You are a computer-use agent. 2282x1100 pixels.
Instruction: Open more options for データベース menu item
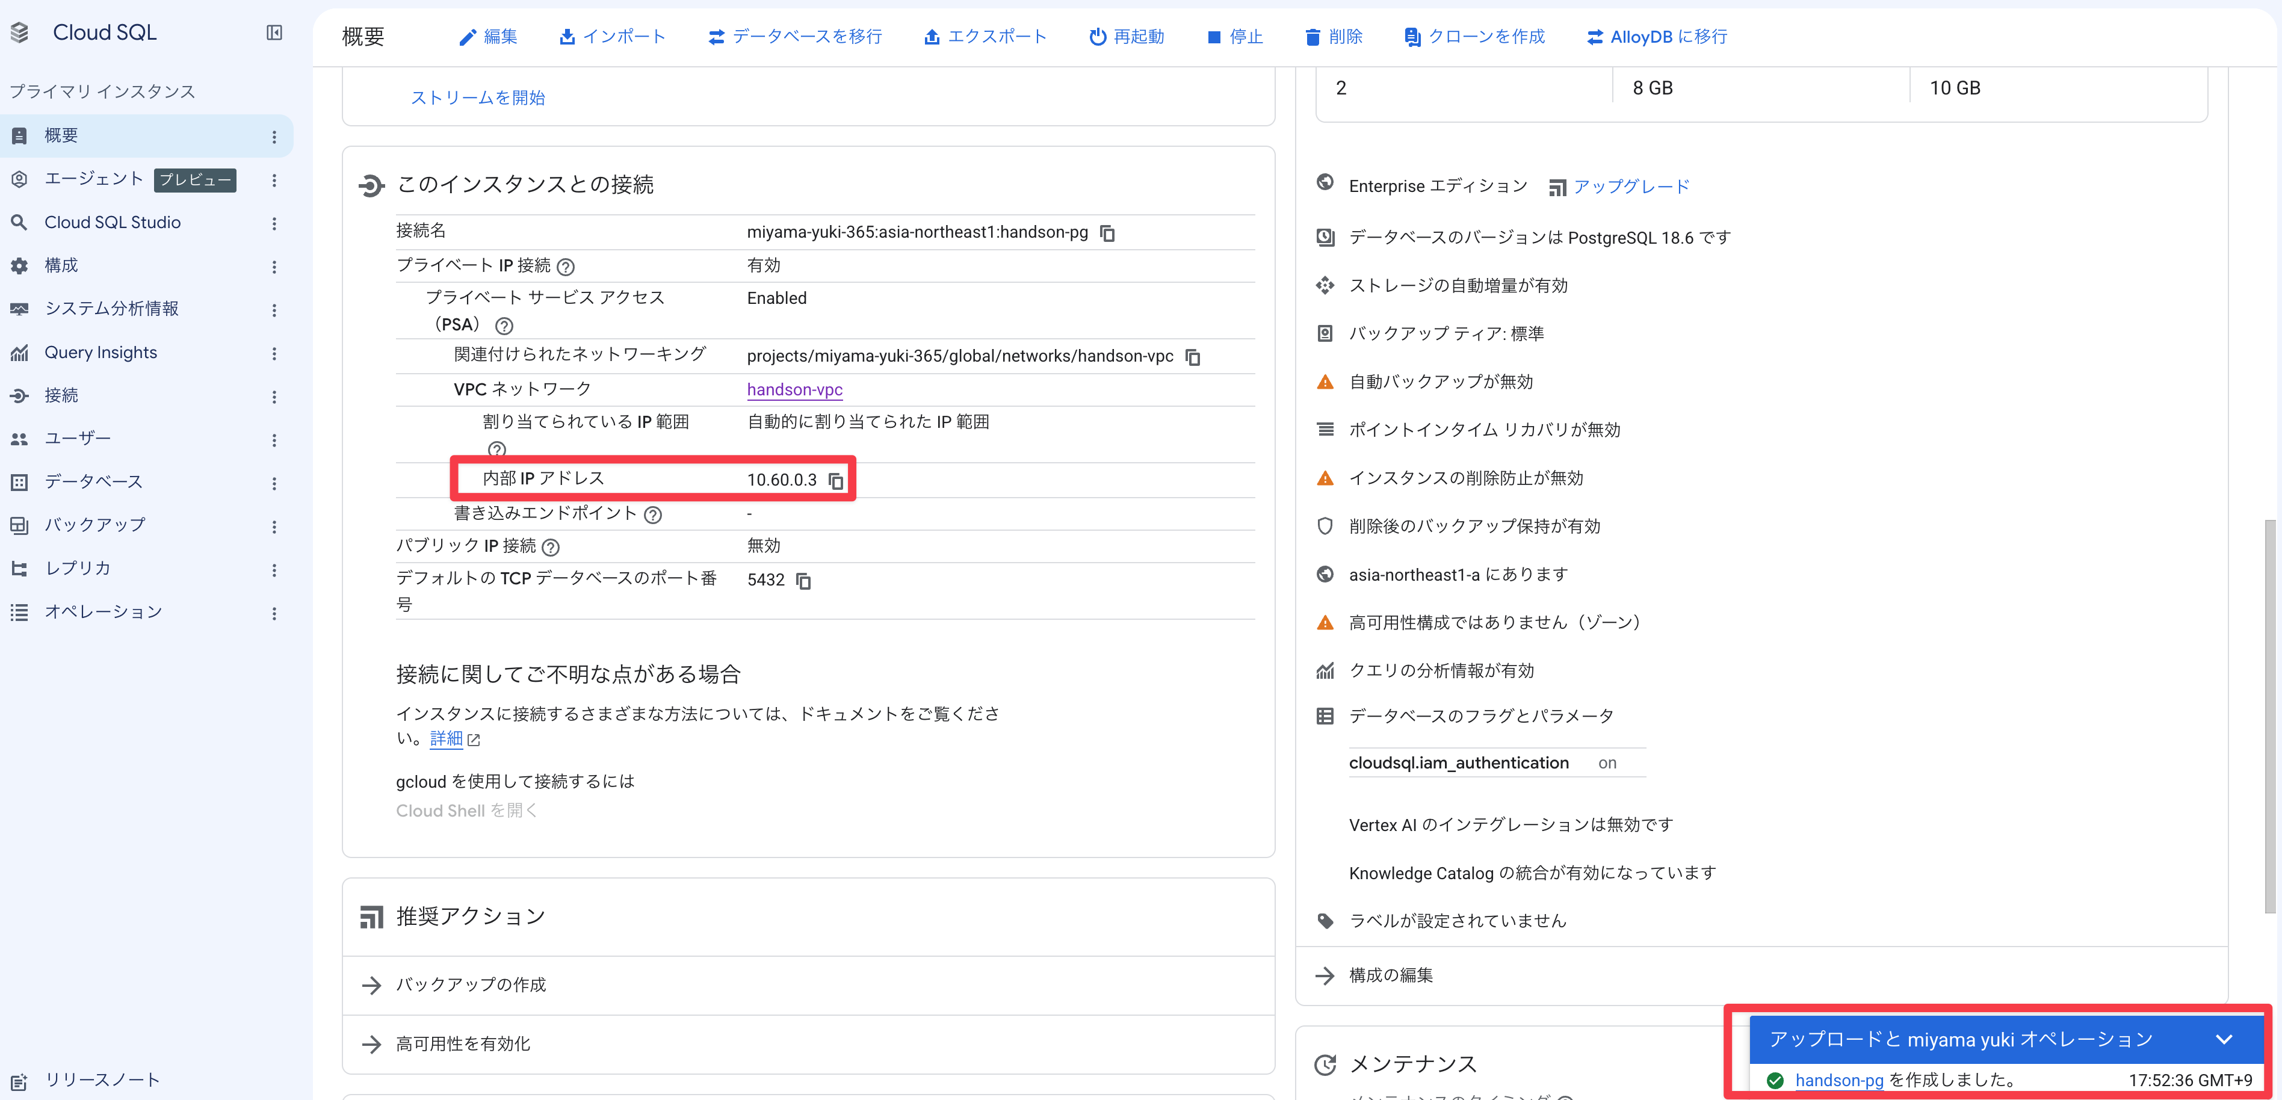274,484
